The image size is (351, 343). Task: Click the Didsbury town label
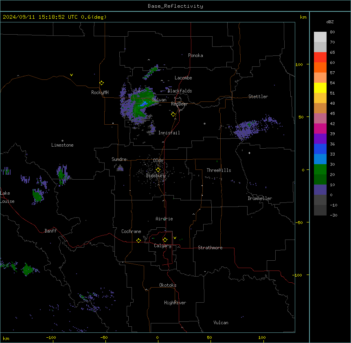point(156,176)
